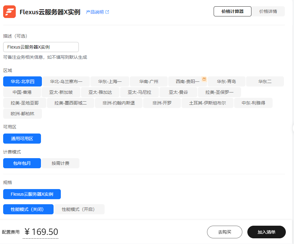Viewport: 294px width, 244px height.
Task: Choose the 亚太-雅加达 region
Action: coord(100,92)
